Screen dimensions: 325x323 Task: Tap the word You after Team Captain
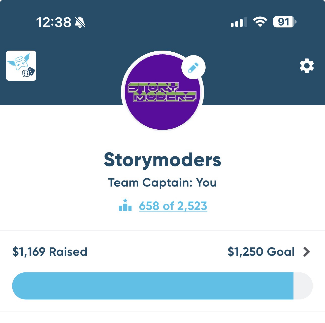[206, 183]
